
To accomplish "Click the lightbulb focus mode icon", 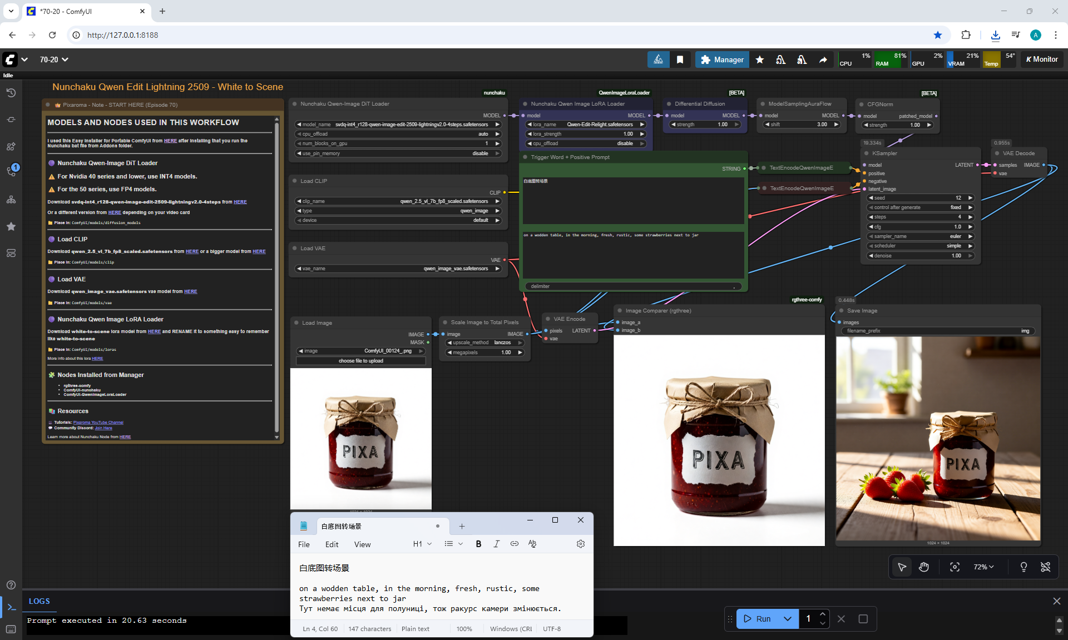I will coord(1023,567).
